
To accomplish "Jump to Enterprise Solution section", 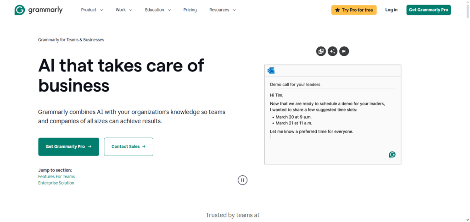I will coord(56,183).
